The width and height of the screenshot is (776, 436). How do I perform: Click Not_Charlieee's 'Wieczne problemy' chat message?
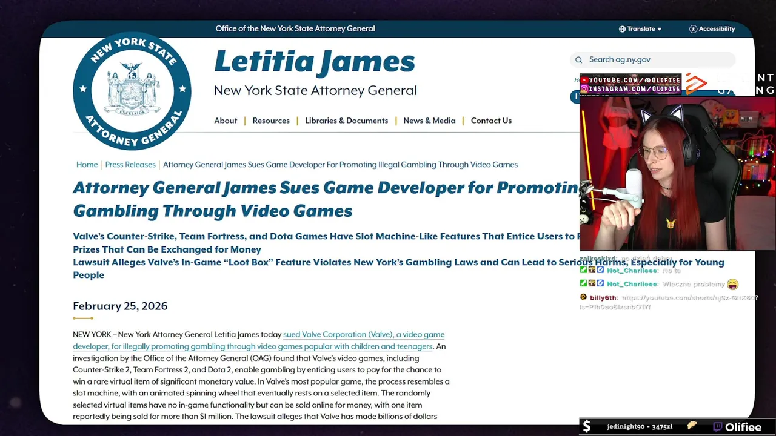coord(694,284)
